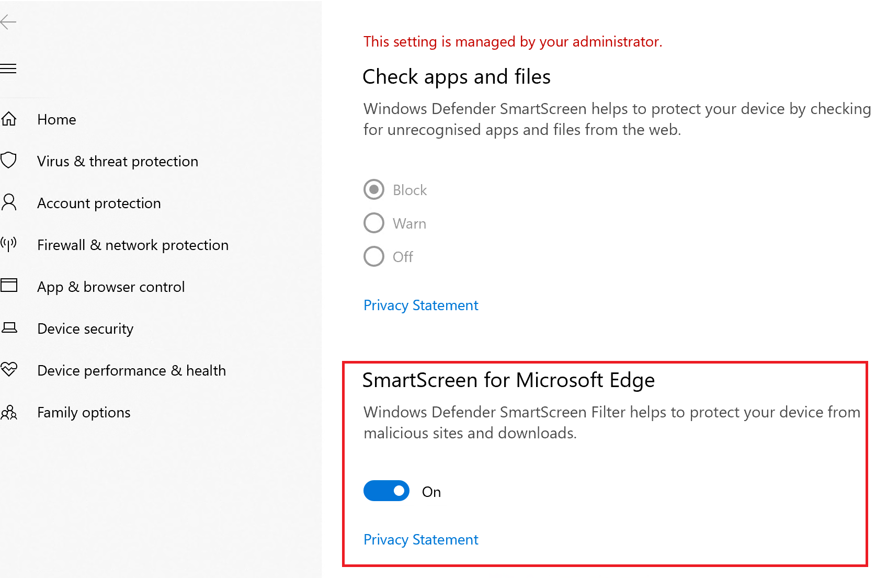This screenshot has width=887, height=578.
Task: Open Privacy Statement under SmartScreen for Edge
Action: click(x=420, y=539)
